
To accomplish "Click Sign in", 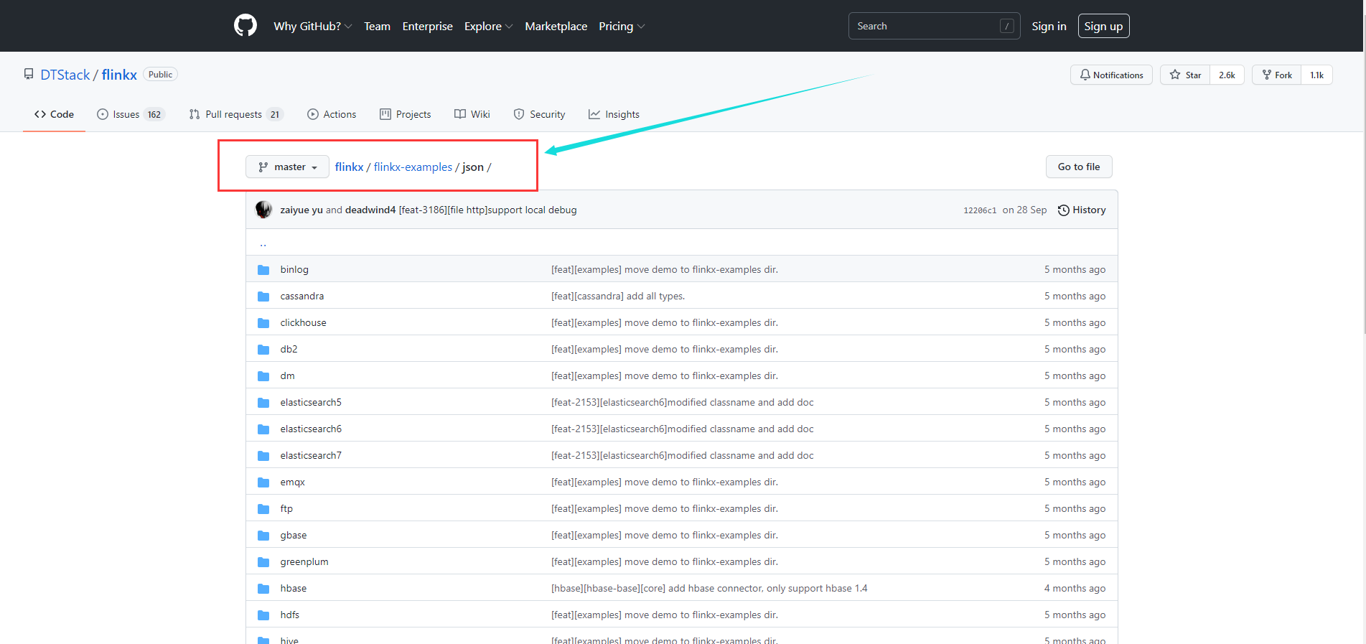I will (x=1049, y=26).
